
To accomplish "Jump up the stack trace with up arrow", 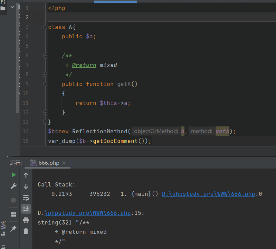I will click(26, 175).
